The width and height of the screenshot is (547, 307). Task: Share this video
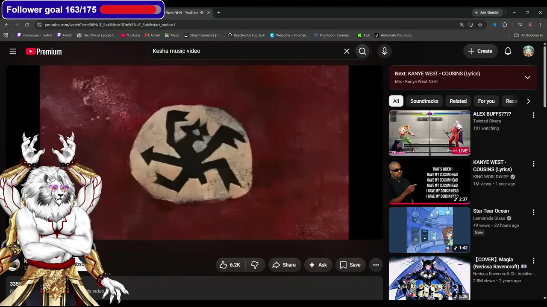[x=284, y=265]
